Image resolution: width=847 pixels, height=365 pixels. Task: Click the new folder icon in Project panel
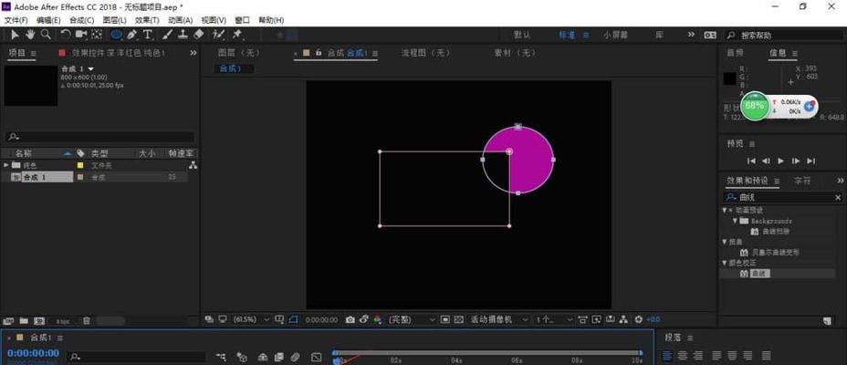[24, 320]
